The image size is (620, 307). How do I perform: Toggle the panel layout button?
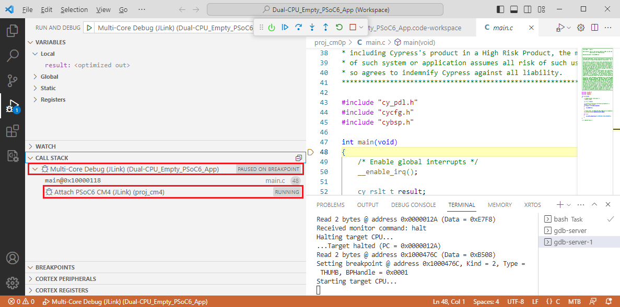[514, 9]
